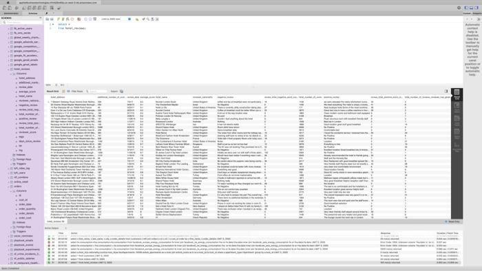Image resolution: width=482 pixels, height=271 pixels.
Task: Toggle continue on error in query toolbar
Action: [79, 19]
